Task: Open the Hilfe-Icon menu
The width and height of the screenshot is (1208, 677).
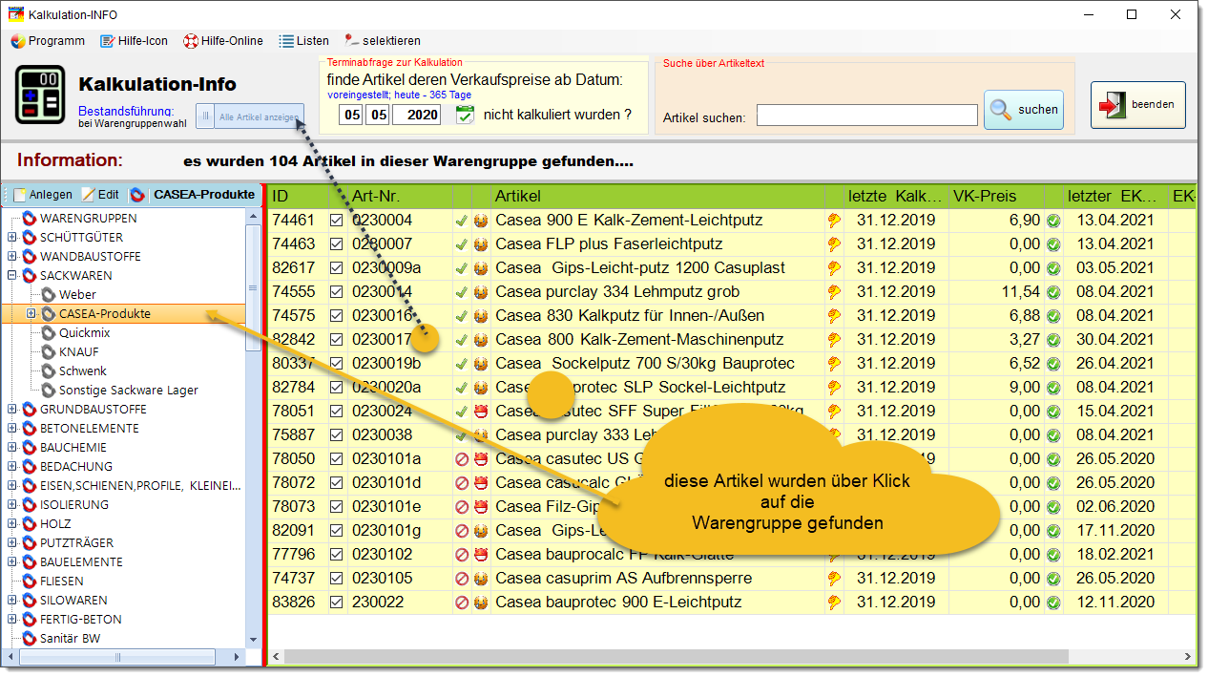Action: coord(135,41)
